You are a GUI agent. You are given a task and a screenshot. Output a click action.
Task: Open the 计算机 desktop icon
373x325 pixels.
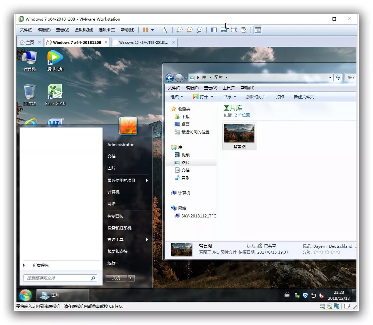tap(30, 61)
